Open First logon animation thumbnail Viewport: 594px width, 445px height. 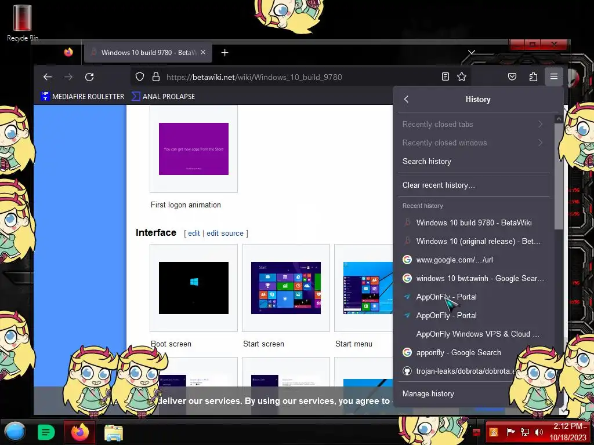tap(194, 149)
